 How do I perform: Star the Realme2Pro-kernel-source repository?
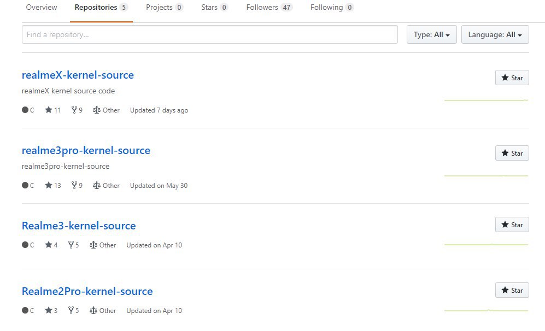click(512, 291)
